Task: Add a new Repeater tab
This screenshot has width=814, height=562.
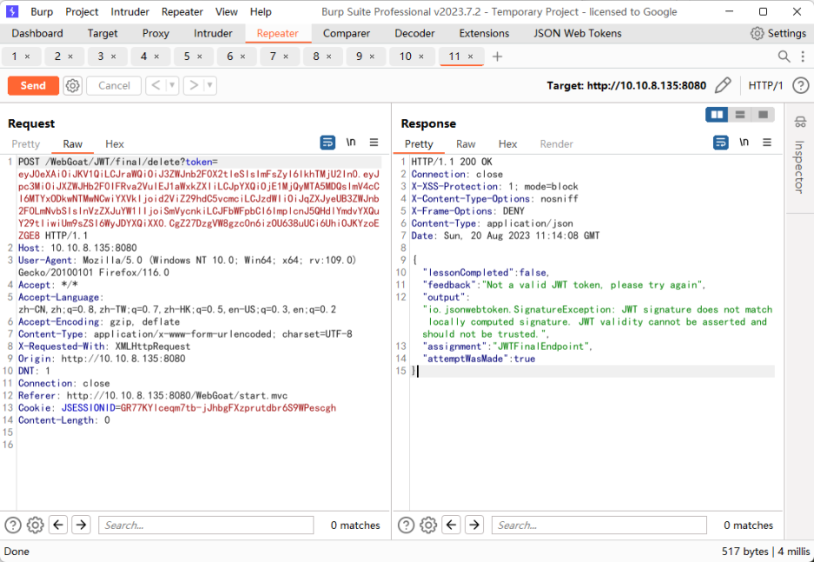Action: point(497,56)
